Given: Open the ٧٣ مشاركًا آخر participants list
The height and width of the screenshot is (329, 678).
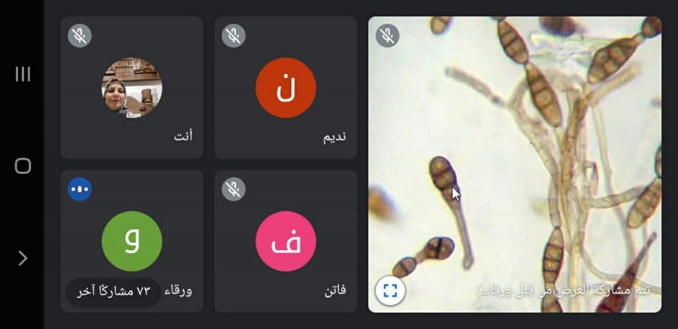Looking at the screenshot, I should (113, 292).
